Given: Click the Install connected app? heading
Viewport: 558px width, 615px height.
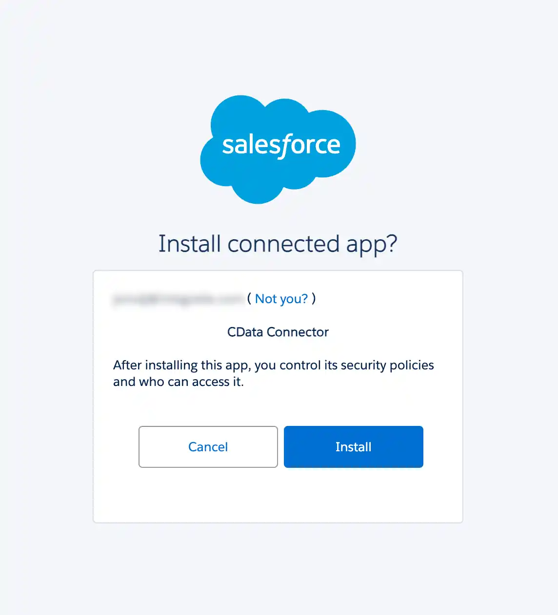Looking at the screenshot, I should tap(278, 244).
